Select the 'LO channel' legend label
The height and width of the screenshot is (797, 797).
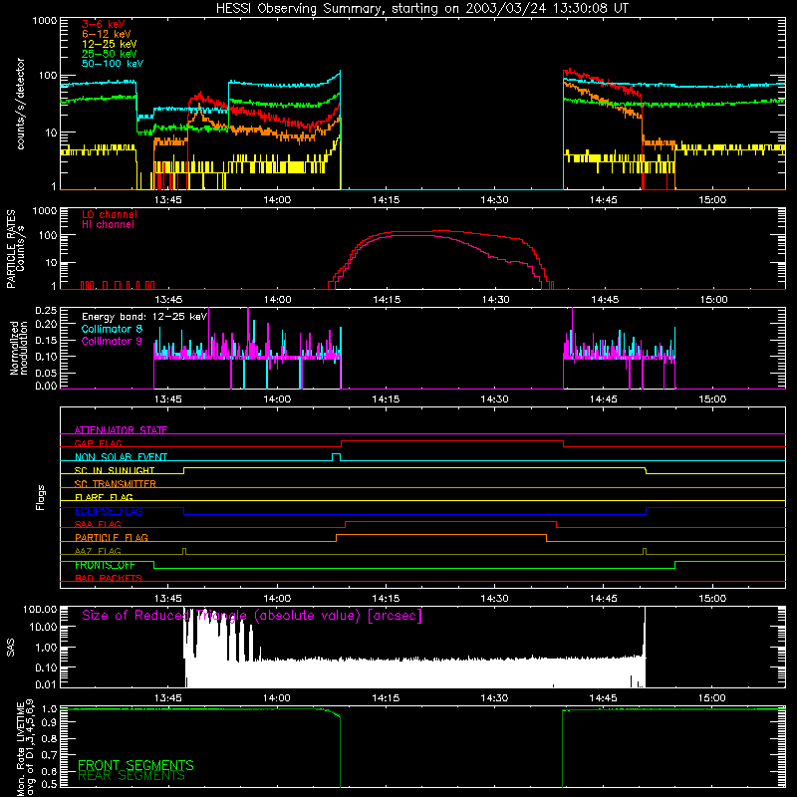[x=110, y=214]
